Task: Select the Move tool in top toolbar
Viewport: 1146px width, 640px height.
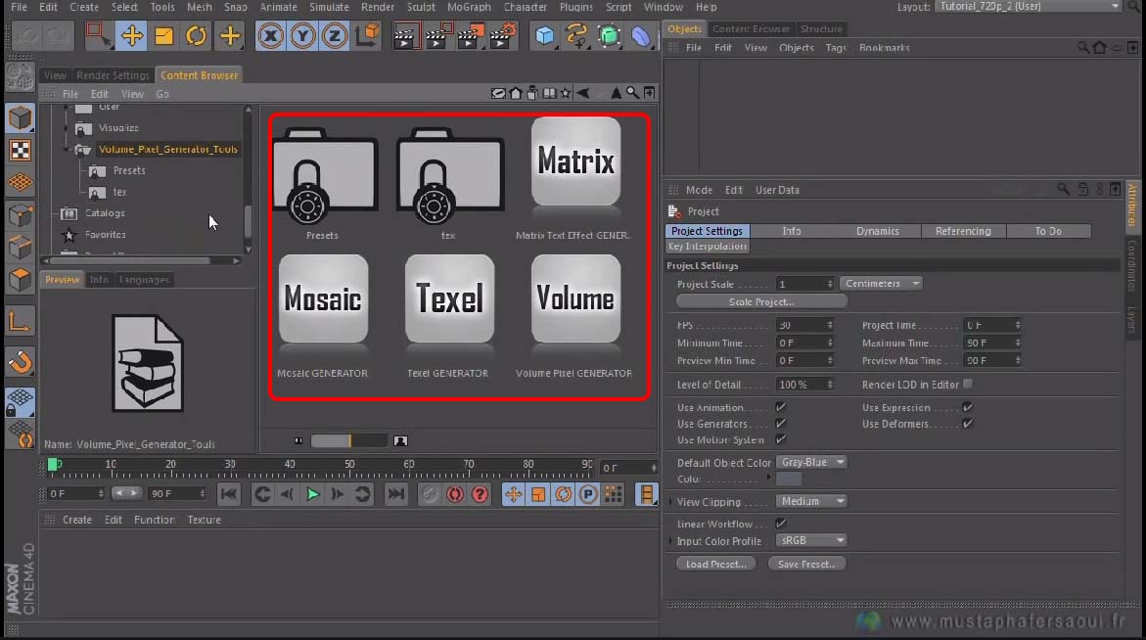Action: pos(131,35)
